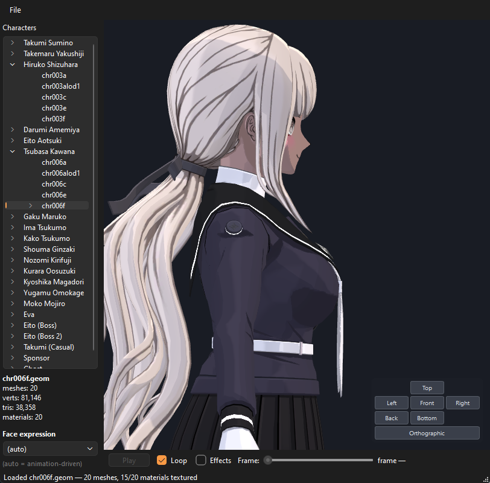Expand the Sponsor node
The width and height of the screenshot is (490, 483).
point(13,357)
